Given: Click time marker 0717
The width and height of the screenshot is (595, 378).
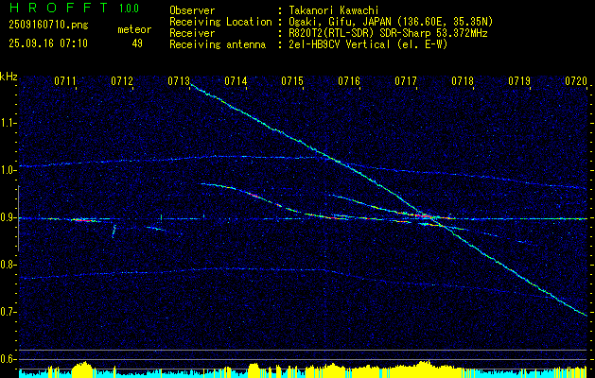Looking at the screenshot, I should (406, 80).
